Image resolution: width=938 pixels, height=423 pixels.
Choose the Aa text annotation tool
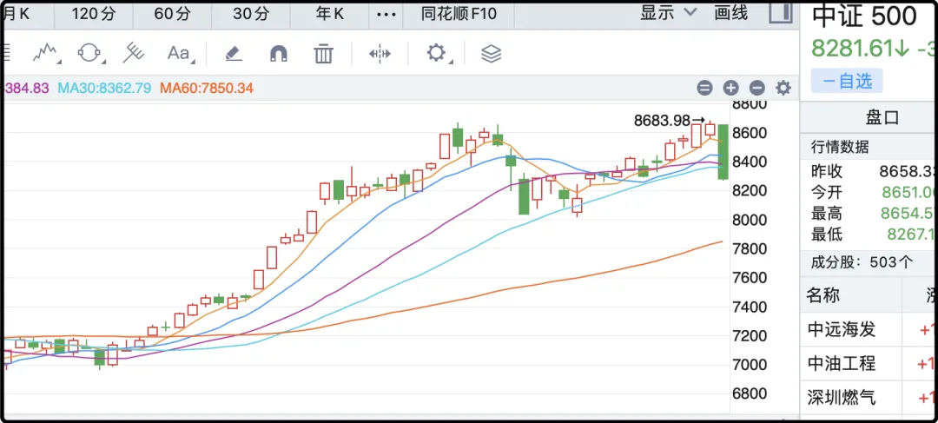179,54
